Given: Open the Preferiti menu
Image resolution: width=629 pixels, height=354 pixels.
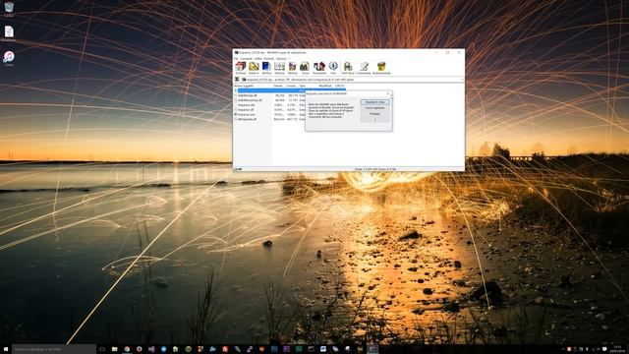Looking at the screenshot, I should click(x=268, y=59).
